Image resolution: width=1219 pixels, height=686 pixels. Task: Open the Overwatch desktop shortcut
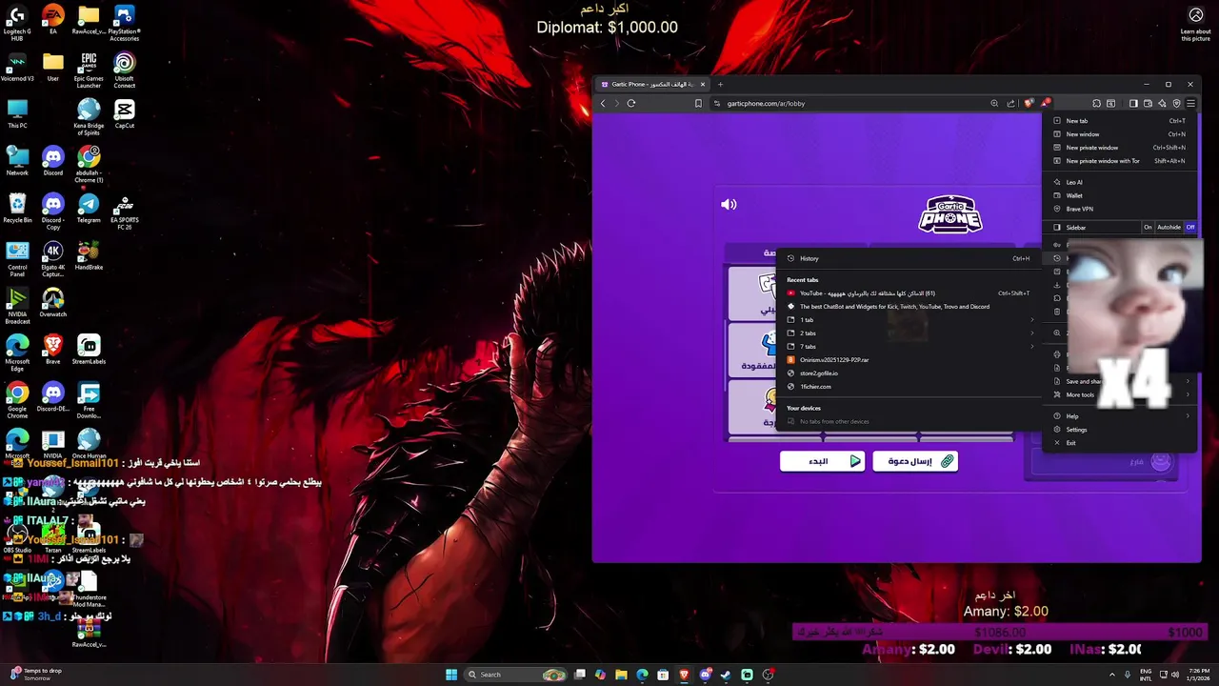[53, 302]
